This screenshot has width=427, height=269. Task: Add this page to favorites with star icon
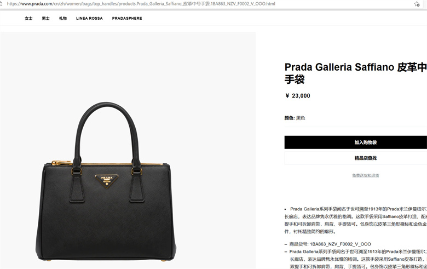point(417,4)
